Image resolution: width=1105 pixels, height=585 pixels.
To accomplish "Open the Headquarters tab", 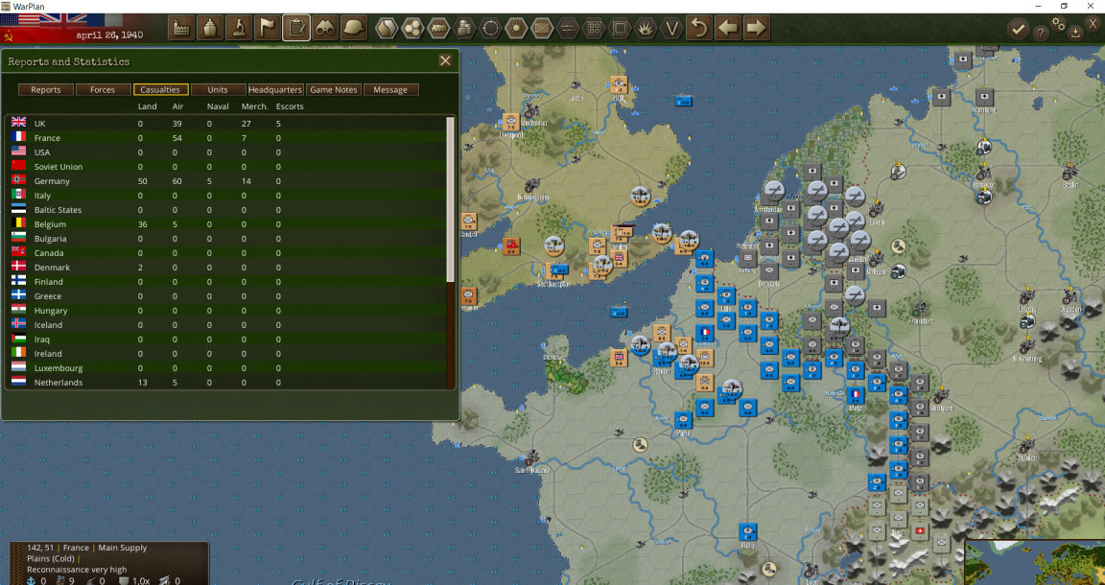I will [x=275, y=89].
